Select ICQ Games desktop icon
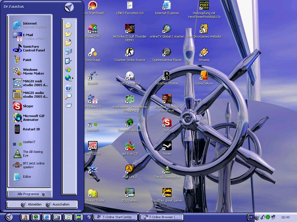Screen dimensions: 297x222 [130, 195]
